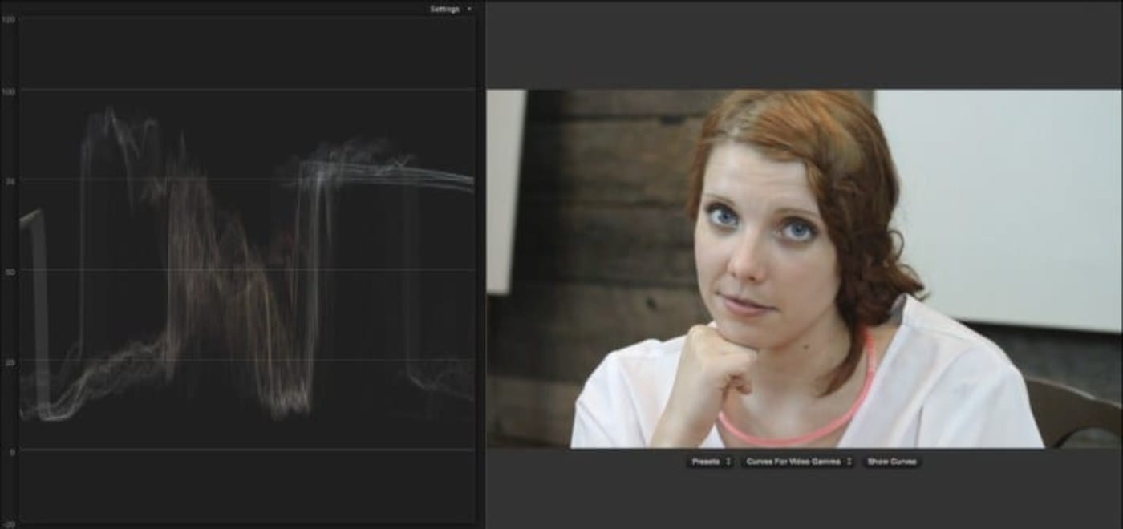Open the Presets popup menu
1123x529 pixels.
point(710,462)
